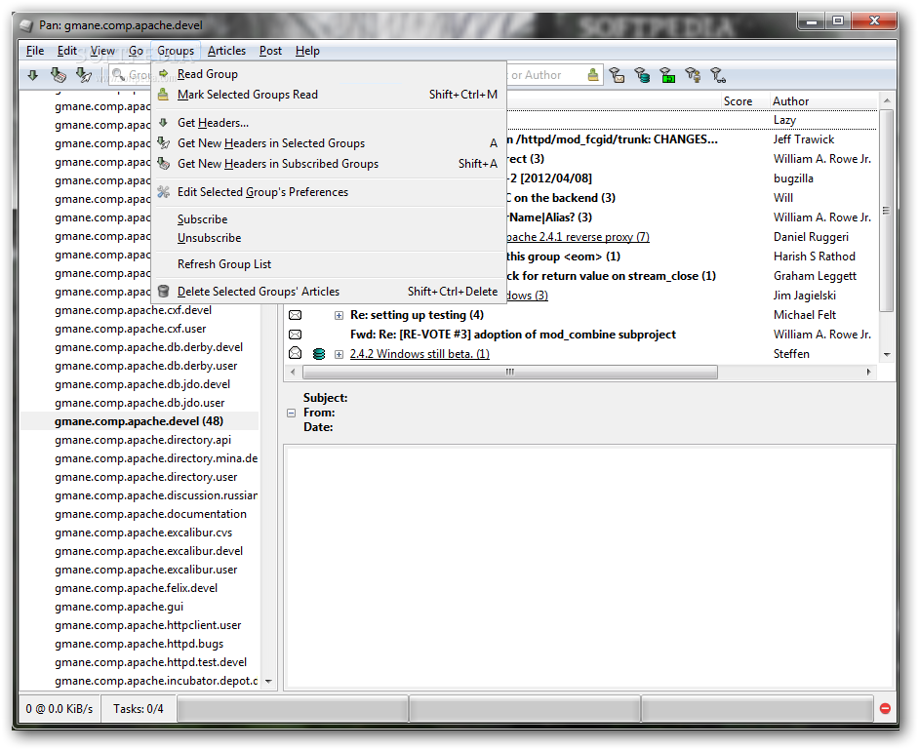Click the trash icon beside Delete Selected Groups' Articles
Viewport: 919px width, 750px height.
click(x=164, y=292)
